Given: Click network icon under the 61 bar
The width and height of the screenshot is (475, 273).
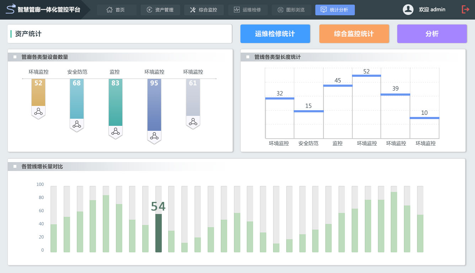Looking at the screenshot, I should [193, 122].
